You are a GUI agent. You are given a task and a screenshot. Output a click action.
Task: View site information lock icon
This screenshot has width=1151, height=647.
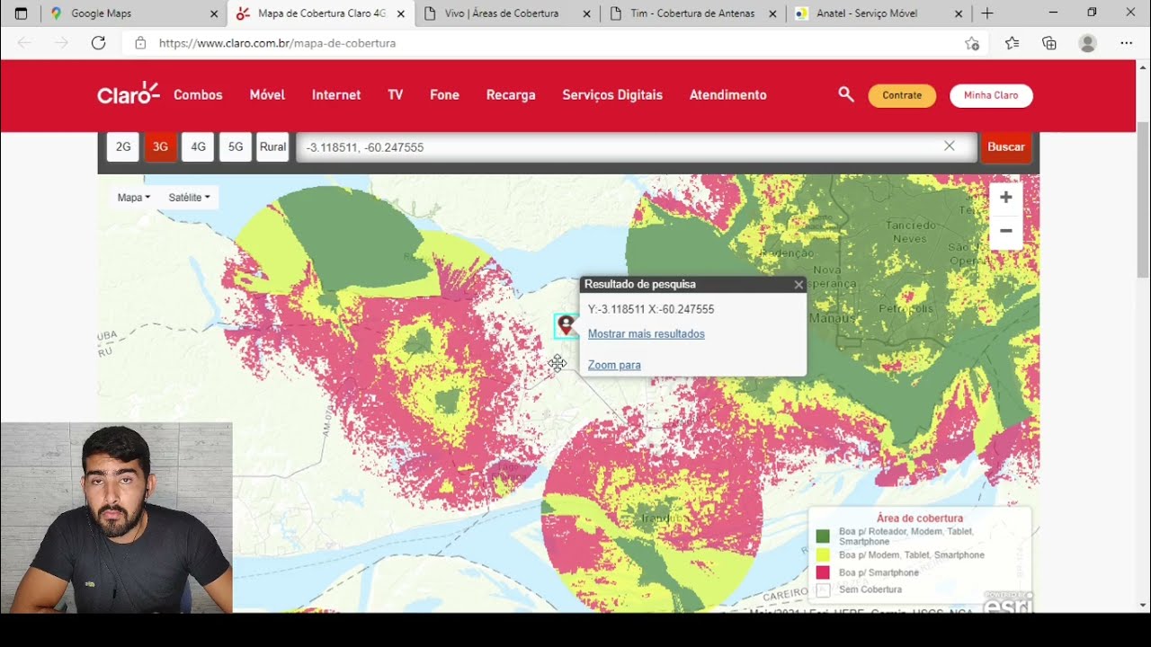click(x=140, y=43)
